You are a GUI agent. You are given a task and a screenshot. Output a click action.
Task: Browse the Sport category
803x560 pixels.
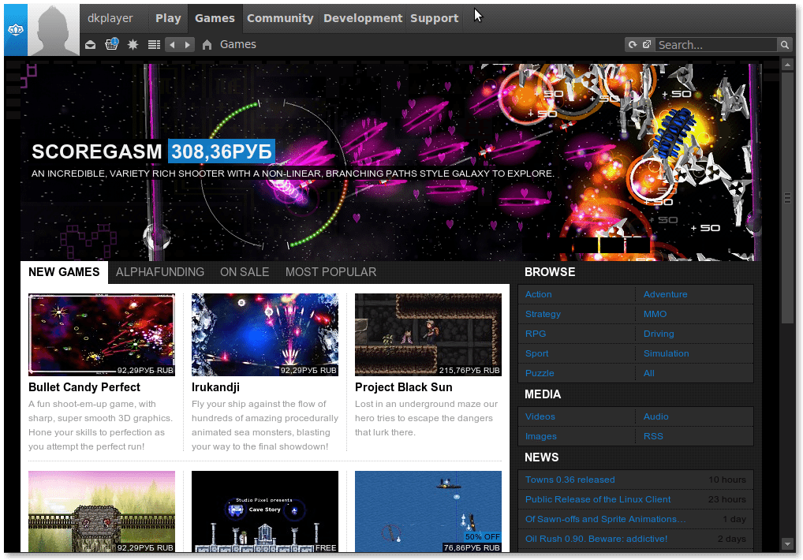(536, 353)
